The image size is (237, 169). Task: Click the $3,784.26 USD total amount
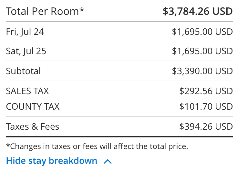pyautogui.click(x=198, y=11)
